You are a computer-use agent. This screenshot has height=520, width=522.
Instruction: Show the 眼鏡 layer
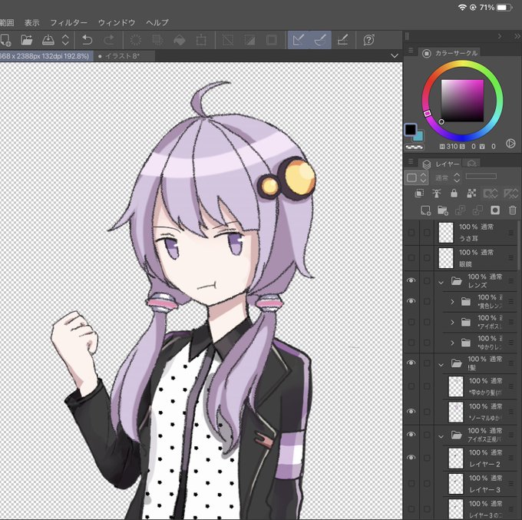(411, 258)
